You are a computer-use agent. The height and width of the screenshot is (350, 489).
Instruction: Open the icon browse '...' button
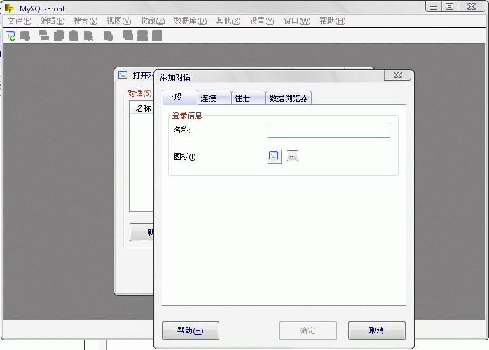(x=293, y=156)
